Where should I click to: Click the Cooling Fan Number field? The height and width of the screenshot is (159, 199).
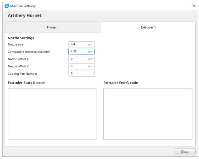pos(82,74)
